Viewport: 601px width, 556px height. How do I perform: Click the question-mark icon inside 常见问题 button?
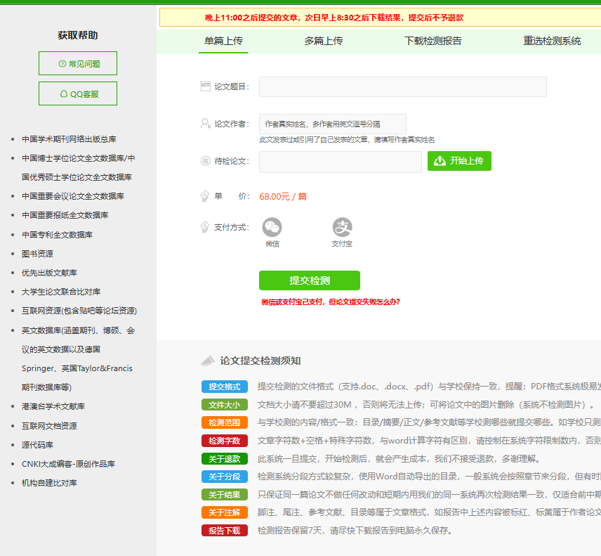[64, 63]
